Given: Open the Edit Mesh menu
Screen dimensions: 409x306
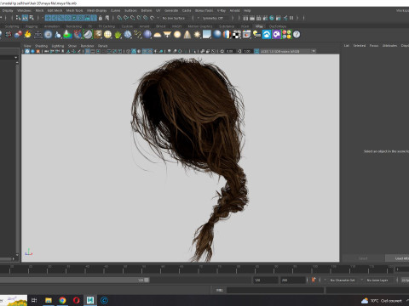Looking at the screenshot, I should click(x=55, y=10).
